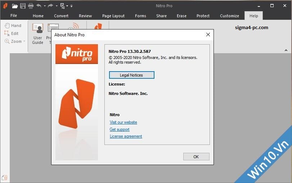Click the select tool cursor icon
This screenshot has height=183, width=292.
(62, 6)
